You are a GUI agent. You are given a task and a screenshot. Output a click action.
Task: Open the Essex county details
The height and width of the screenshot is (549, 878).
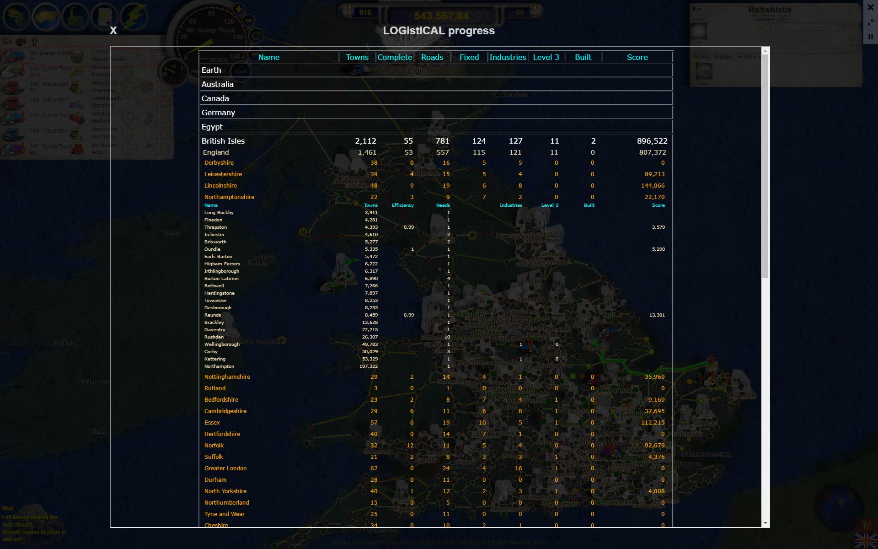[212, 422]
